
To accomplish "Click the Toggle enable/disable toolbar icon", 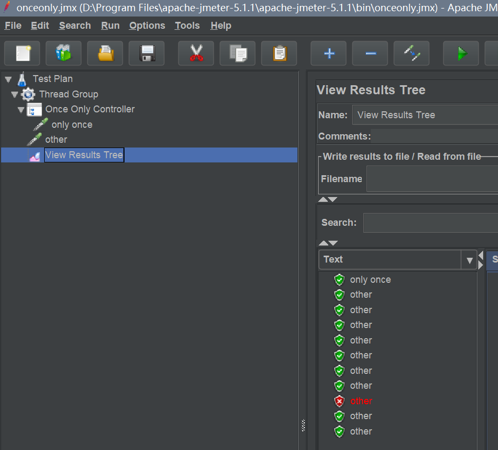I will point(412,53).
